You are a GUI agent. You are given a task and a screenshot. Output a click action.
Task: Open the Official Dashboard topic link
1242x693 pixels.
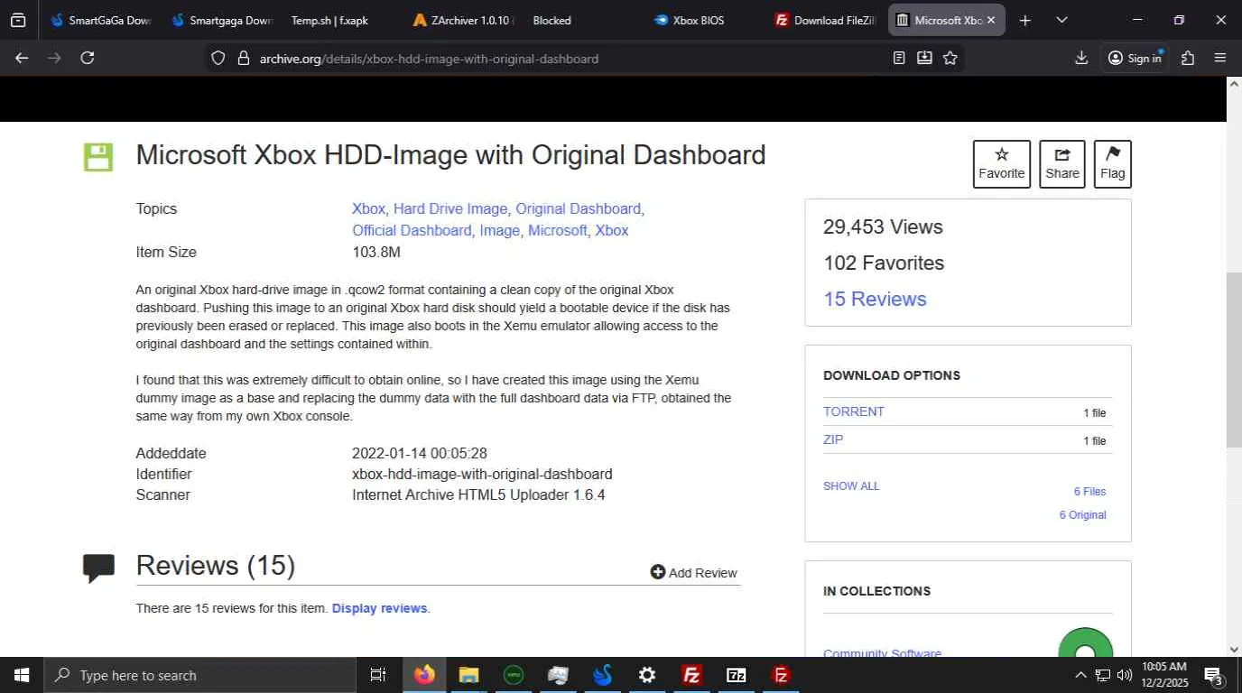[x=412, y=230]
